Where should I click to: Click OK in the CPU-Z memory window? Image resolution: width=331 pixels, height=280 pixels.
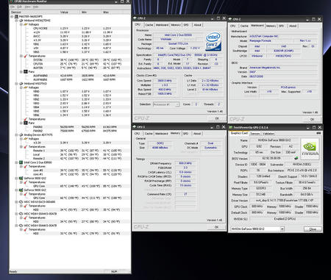point(216,227)
